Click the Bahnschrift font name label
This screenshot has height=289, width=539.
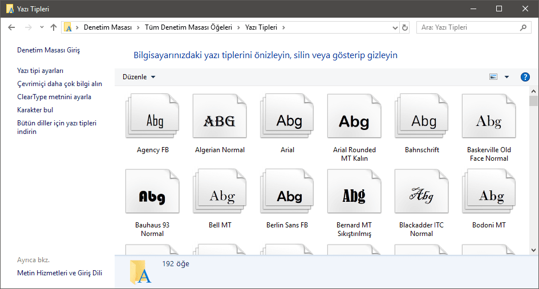click(422, 150)
